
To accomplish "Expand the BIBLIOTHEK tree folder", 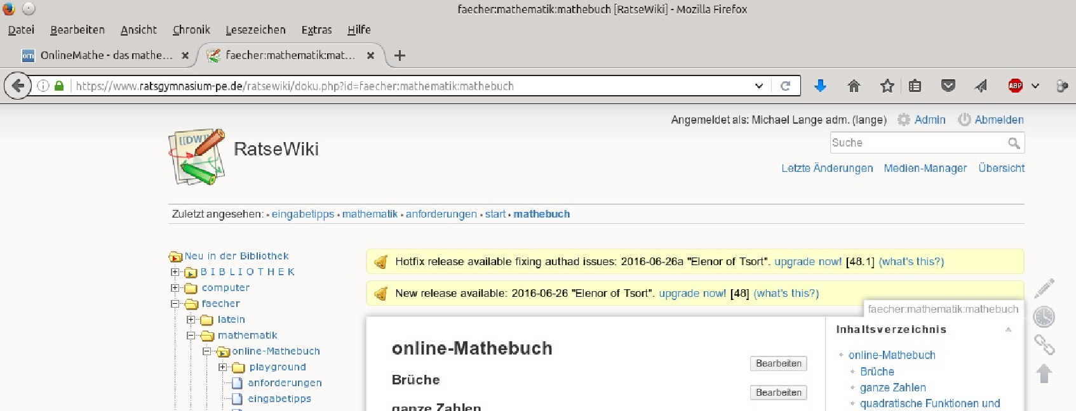I will 175,272.
